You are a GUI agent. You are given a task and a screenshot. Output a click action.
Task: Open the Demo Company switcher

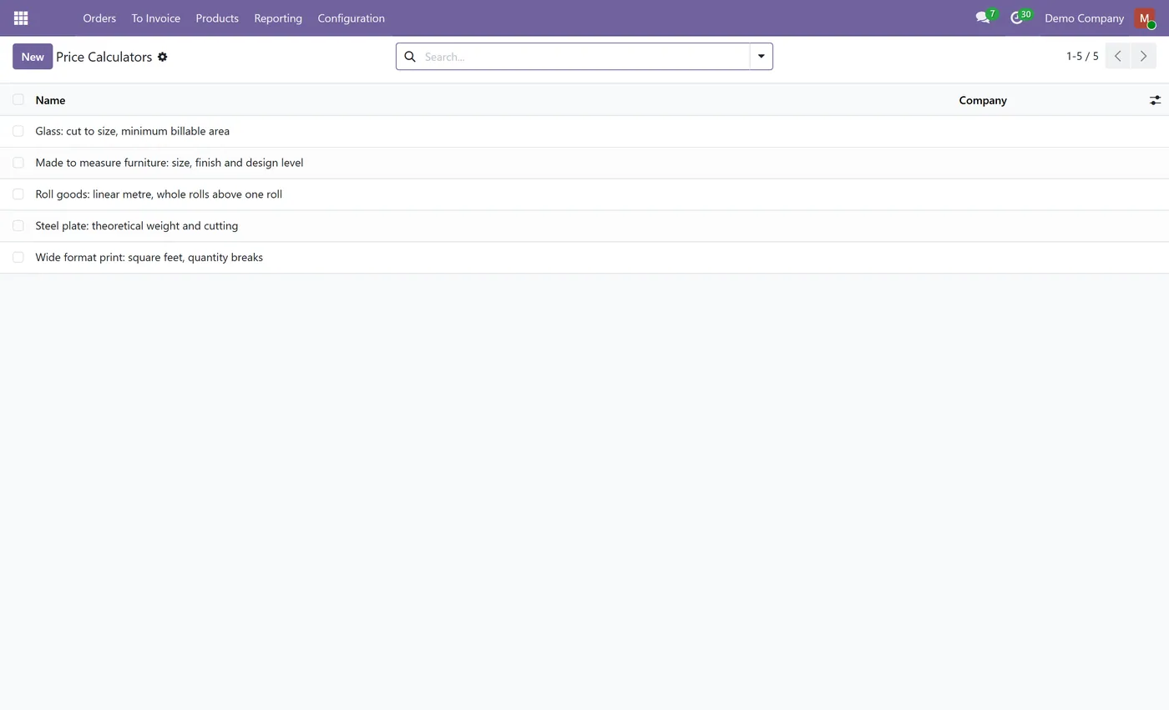(x=1084, y=18)
